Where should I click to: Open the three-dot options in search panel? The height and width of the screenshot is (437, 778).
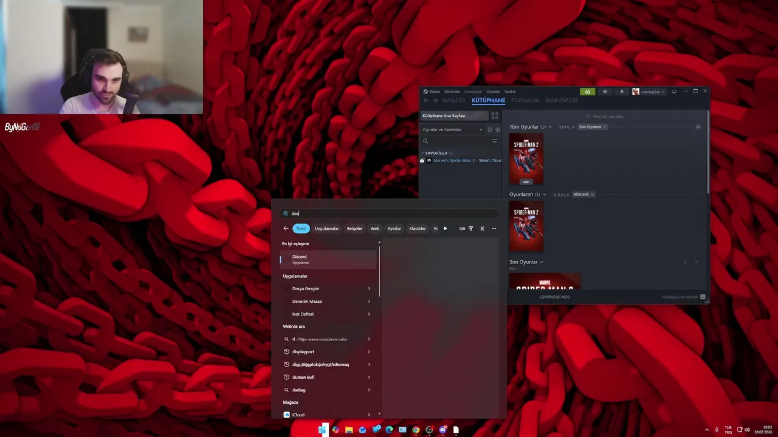click(494, 229)
